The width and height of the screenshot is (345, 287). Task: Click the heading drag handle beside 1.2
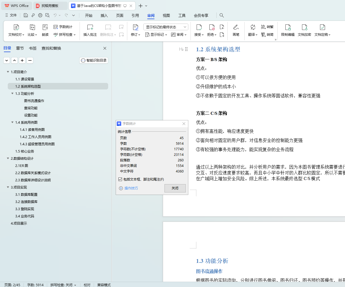186,49
